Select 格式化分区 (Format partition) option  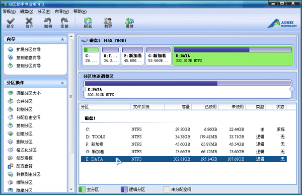pos(22,150)
